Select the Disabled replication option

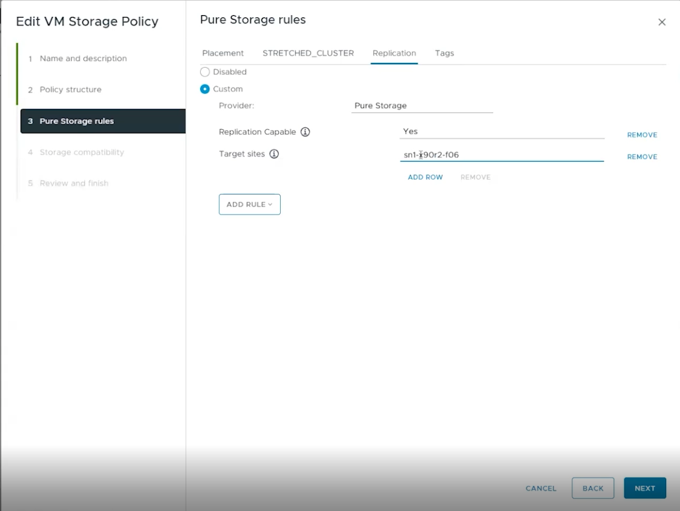point(204,72)
